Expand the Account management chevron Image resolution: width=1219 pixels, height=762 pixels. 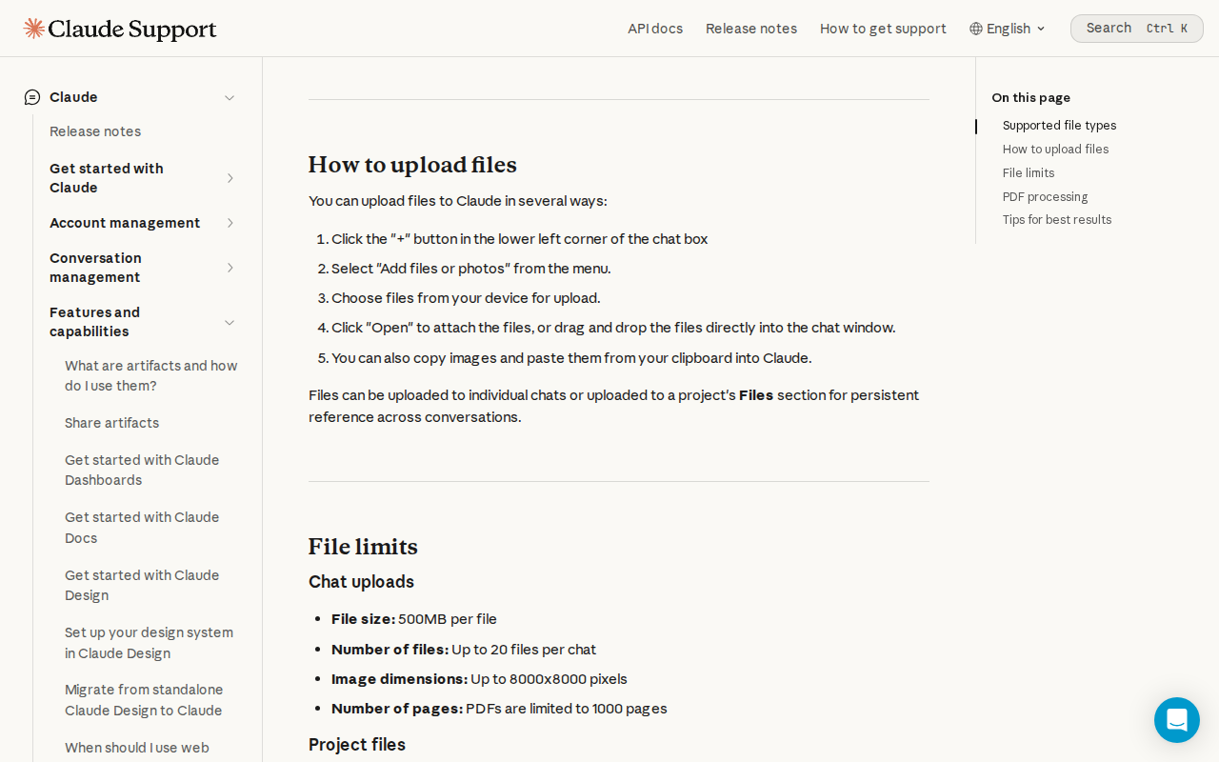tap(230, 223)
